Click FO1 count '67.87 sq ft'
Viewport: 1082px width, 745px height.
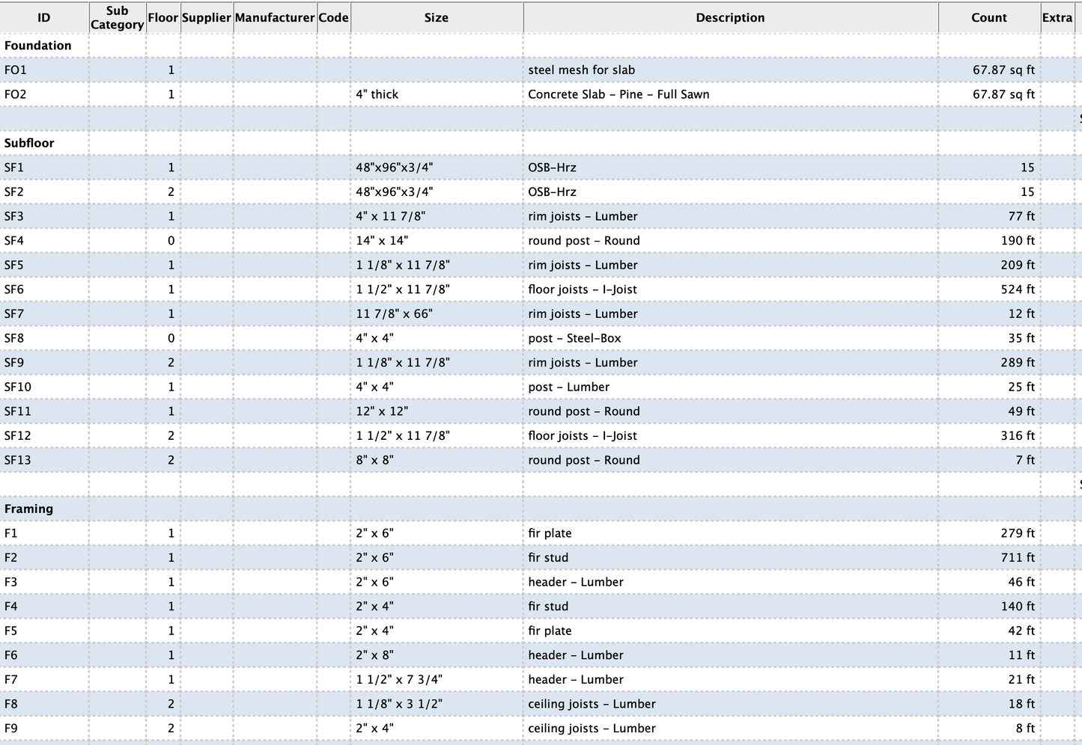1003,70
